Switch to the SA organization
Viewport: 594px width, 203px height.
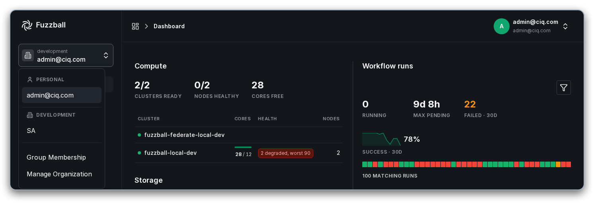click(62, 131)
